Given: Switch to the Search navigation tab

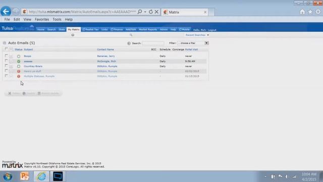Looking at the screenshot, I should click(51, 29).
